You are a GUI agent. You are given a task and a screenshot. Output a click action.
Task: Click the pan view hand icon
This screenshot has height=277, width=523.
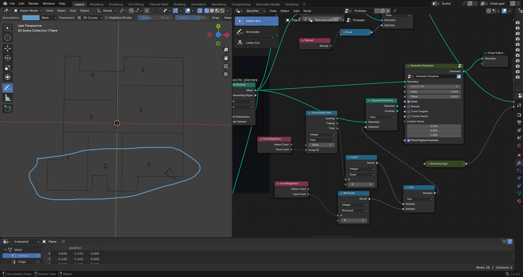pos(226,58)
